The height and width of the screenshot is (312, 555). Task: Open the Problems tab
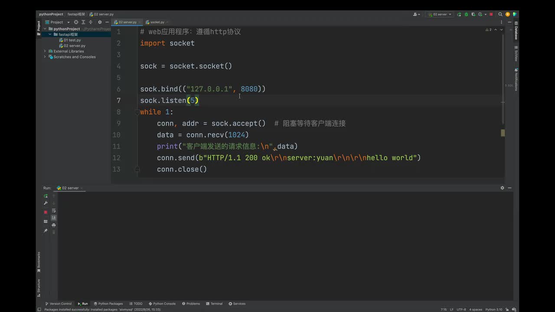coord(191,304)
